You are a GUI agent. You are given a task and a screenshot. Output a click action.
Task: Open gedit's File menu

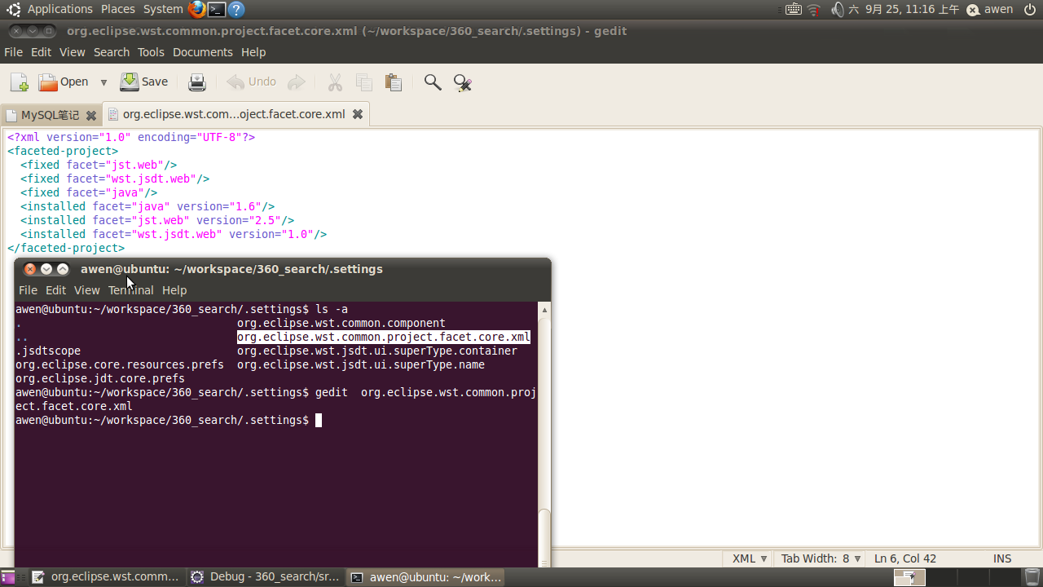[x=13, y=52]
